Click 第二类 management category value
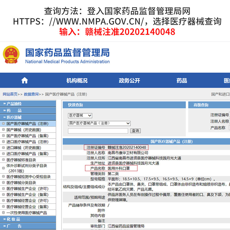Screen dimensions: 230x230 pos(113,174)
